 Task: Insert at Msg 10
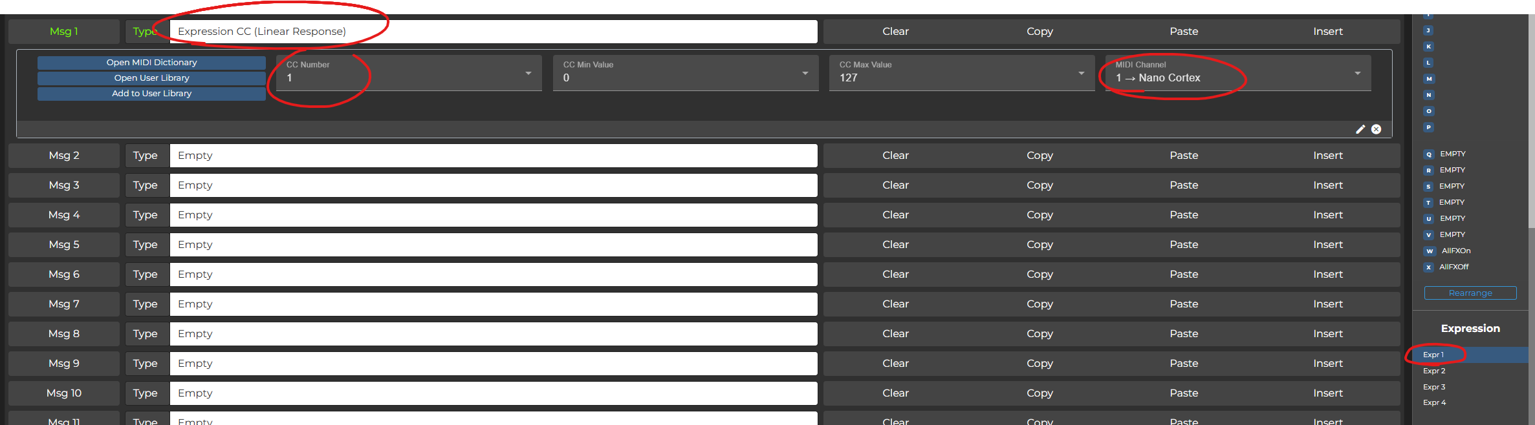(x=1328, y=393)
